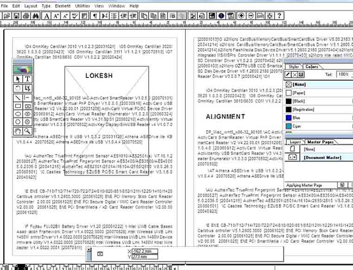Viewport: 353px width, 270px height.
Task: Select the Master Pages tab
Action: coord(321,142)
